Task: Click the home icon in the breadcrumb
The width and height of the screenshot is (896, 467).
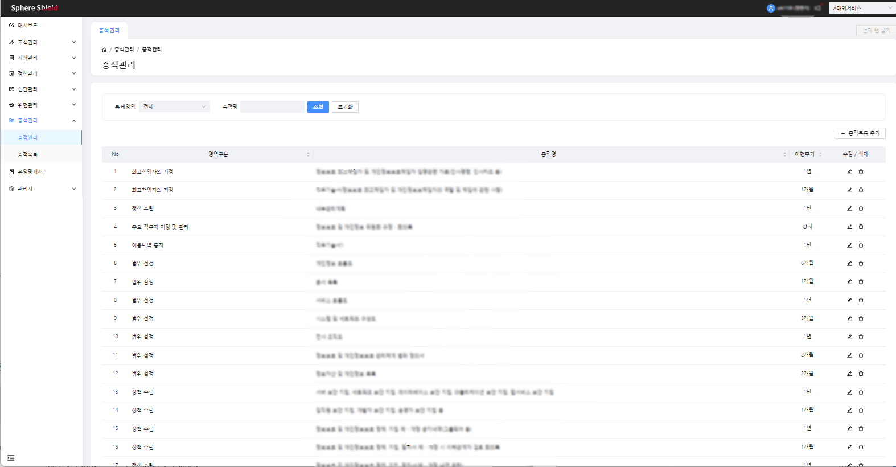Action: coord(104,50)
